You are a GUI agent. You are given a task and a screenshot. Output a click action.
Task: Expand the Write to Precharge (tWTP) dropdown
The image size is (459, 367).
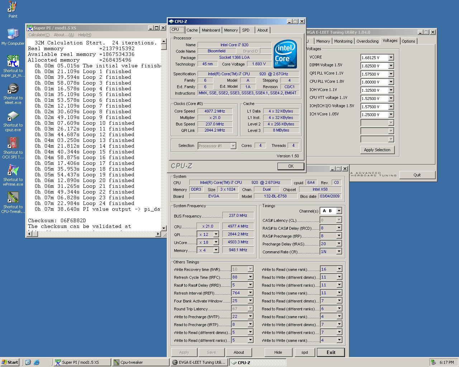coord(250,316)
